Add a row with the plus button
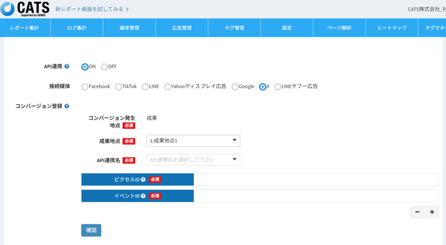This screenshot has height=245, width=446. click(432, 212)
